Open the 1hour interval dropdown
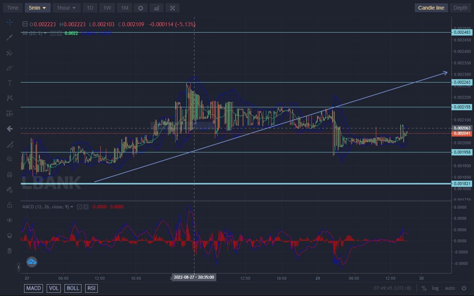 pyautogui.click(x=66, y=8)
